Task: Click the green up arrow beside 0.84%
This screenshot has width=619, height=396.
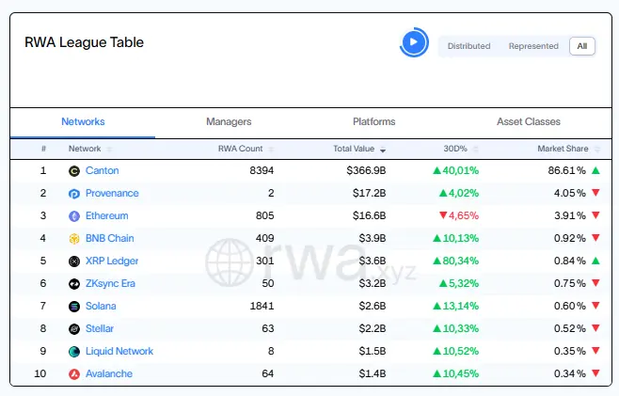Action: [595, 261]
